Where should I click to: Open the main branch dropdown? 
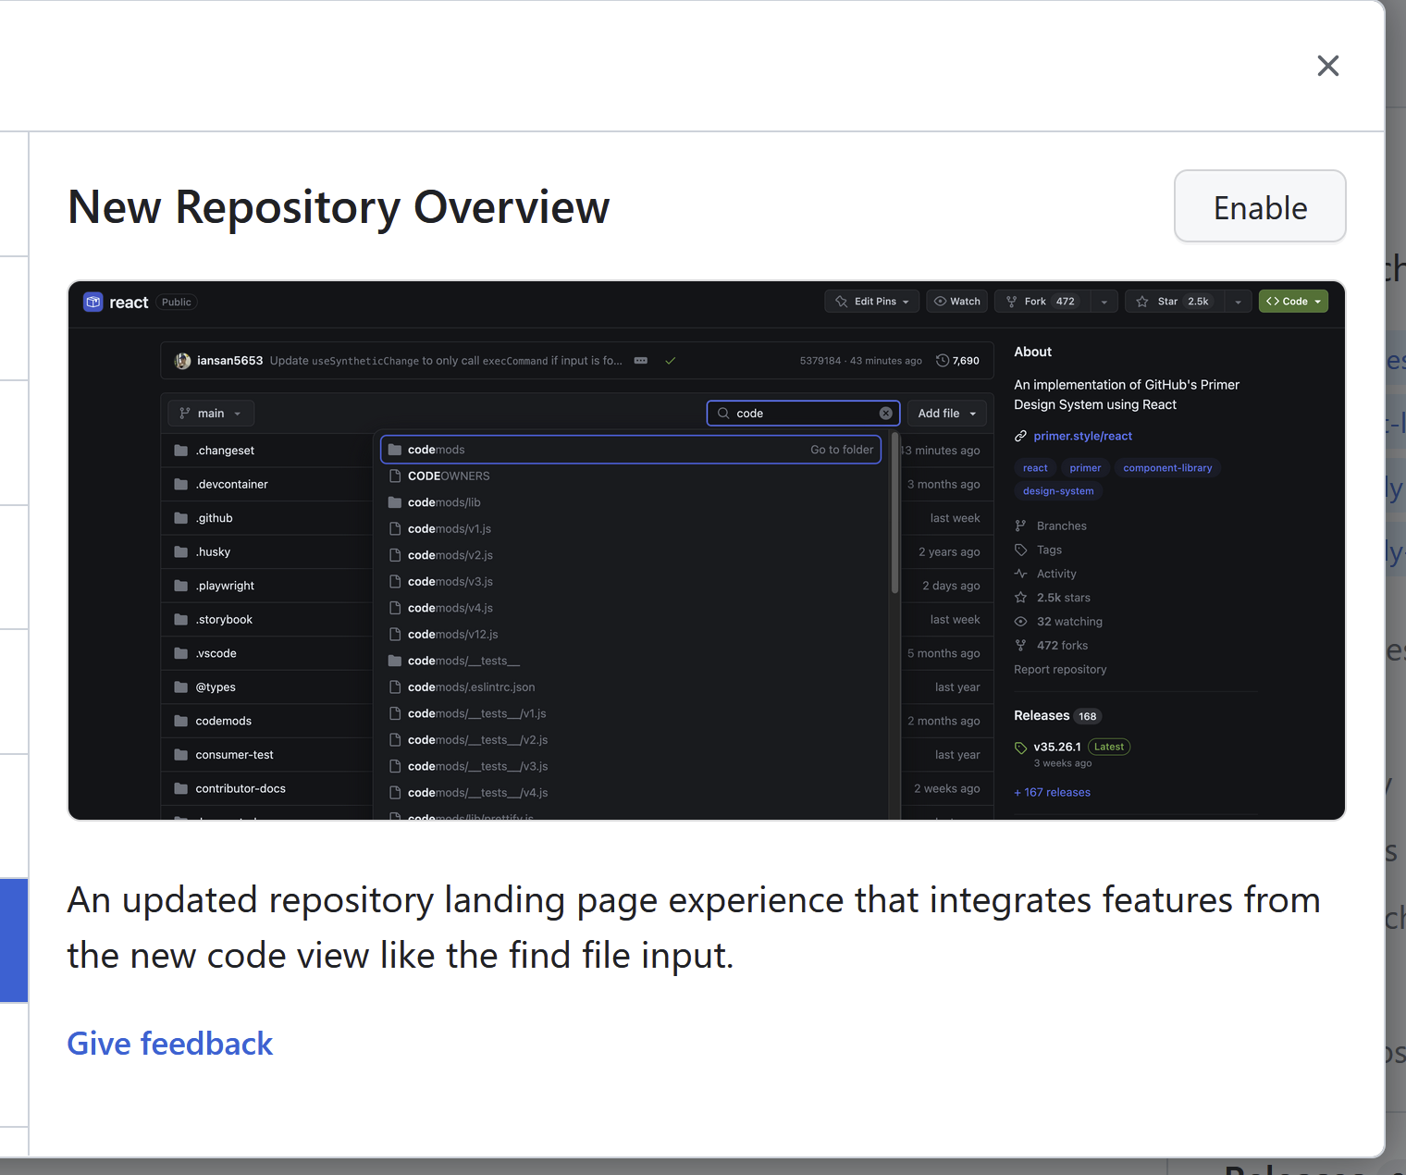click(210, 413)
